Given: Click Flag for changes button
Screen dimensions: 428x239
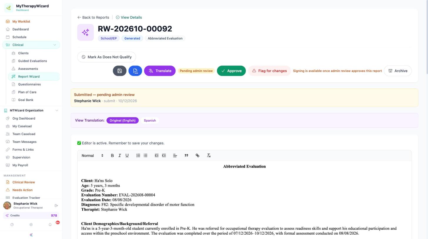Looking at the screenshot, I should click(x=269, y=71).
